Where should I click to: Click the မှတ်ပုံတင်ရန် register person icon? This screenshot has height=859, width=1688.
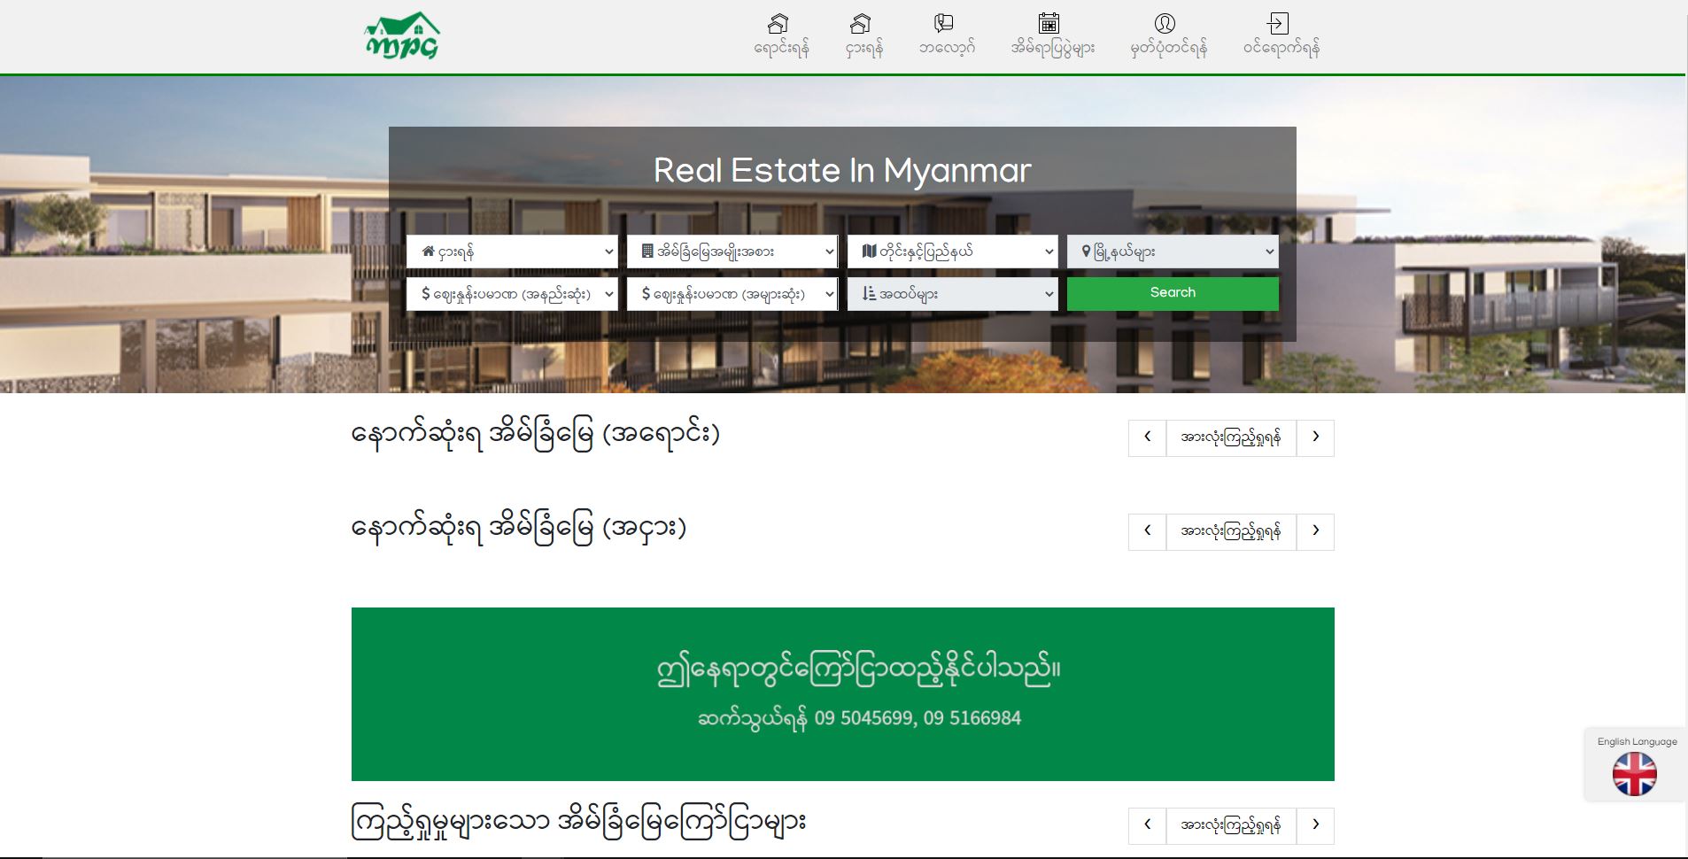point(1165,24)
